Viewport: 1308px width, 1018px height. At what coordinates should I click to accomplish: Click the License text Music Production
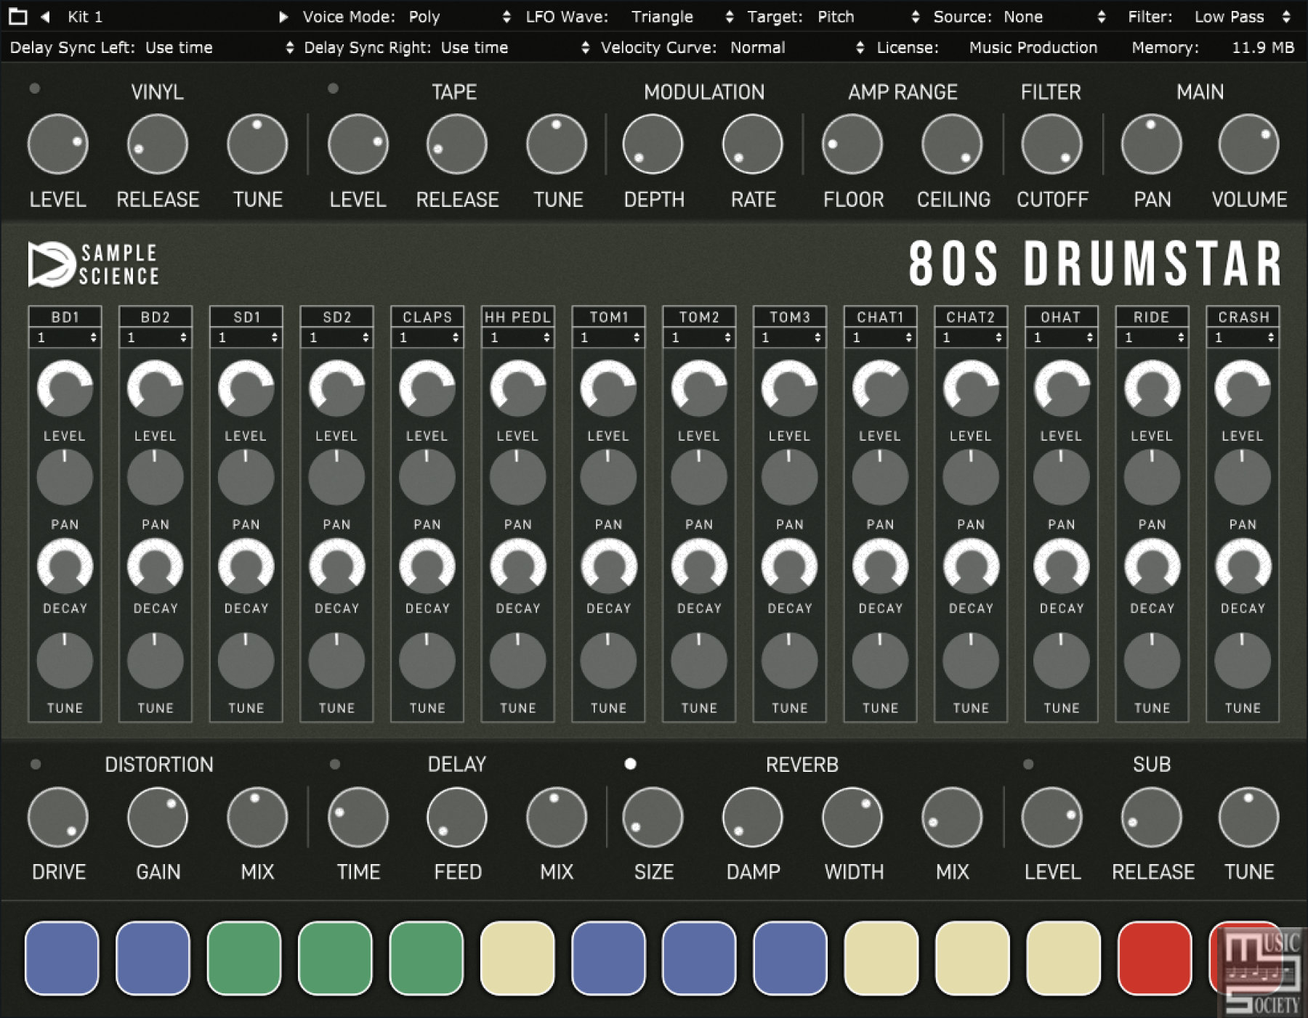tap(1033, 48)
